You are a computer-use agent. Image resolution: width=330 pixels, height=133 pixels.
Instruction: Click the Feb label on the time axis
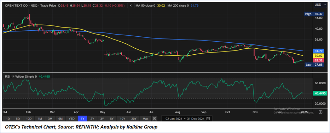click(x=29, y=112)
